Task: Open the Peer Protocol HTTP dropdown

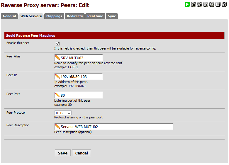Action: [63, 113]
